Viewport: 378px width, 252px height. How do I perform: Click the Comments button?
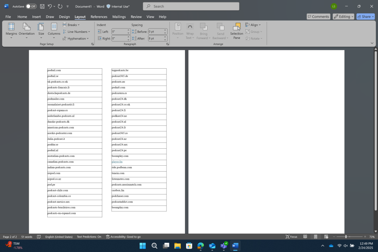pyautogui.click(x=319, y=17)
